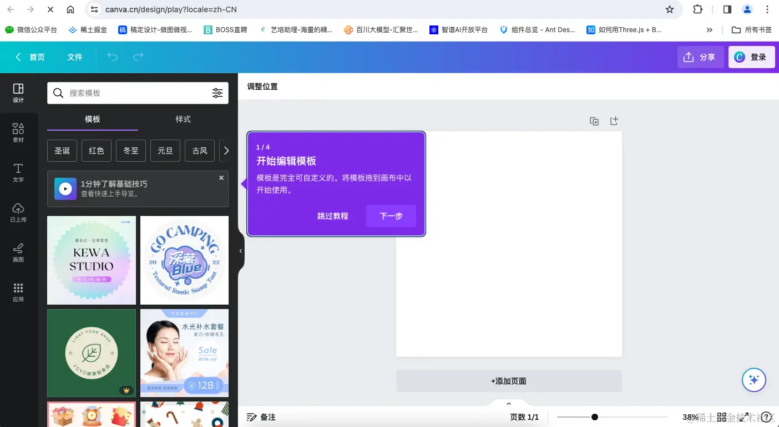
Task: Click the 添加页面 button
Action: coord(509,381)
